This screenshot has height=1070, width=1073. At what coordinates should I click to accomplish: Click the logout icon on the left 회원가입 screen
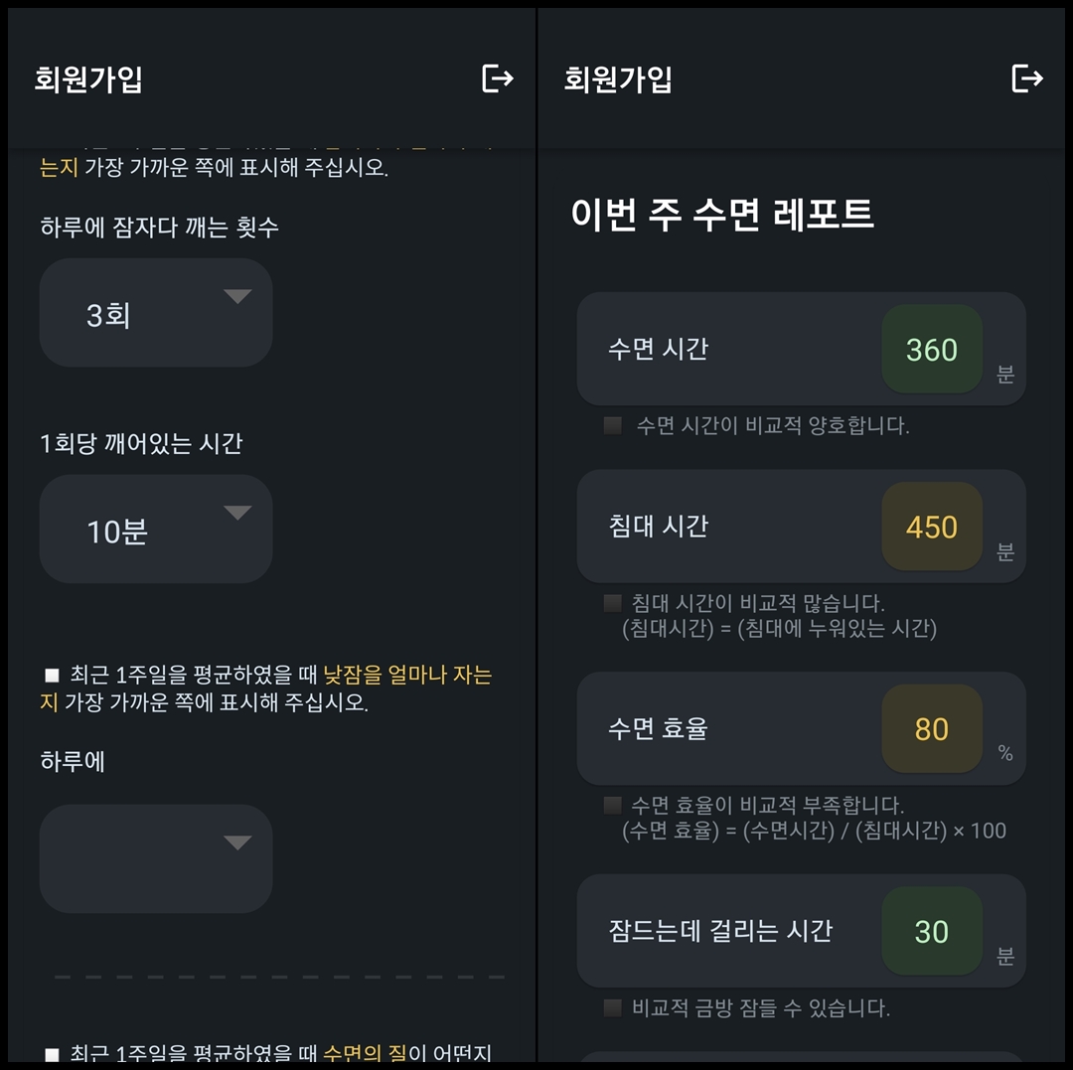(x=496, y=80)
